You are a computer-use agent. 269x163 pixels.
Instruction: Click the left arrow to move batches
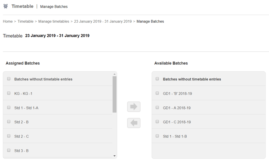[133, 123]
